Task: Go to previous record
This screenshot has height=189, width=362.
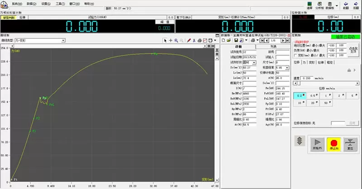Action: tap(267, 41)
